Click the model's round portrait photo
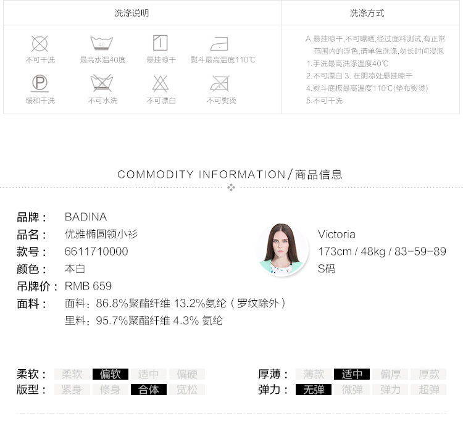 [283, 249]
